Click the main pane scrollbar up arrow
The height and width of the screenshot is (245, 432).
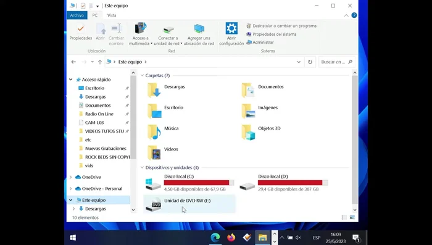(355, 73)
